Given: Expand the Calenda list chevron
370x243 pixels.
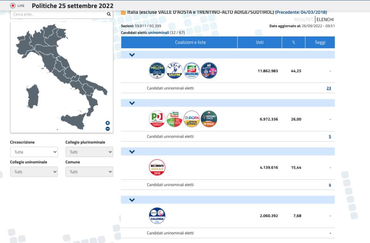Looking at the screenshot, I should [x=132, y=200].
